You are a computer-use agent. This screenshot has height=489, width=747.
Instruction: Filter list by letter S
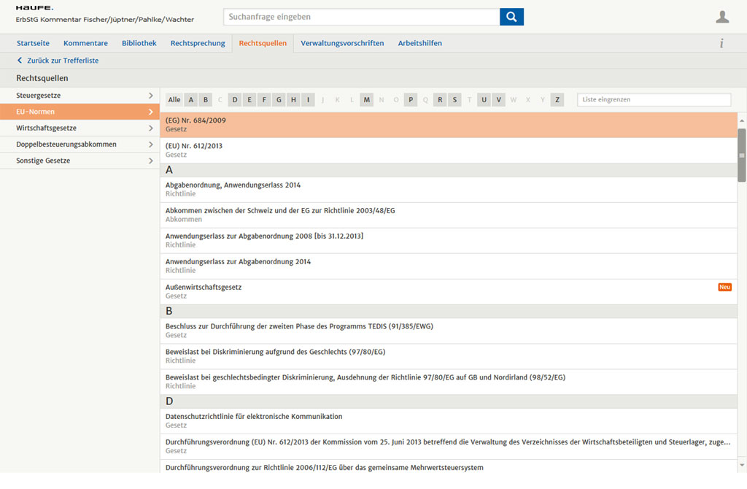pyautogui.click(x=454, y=99)
